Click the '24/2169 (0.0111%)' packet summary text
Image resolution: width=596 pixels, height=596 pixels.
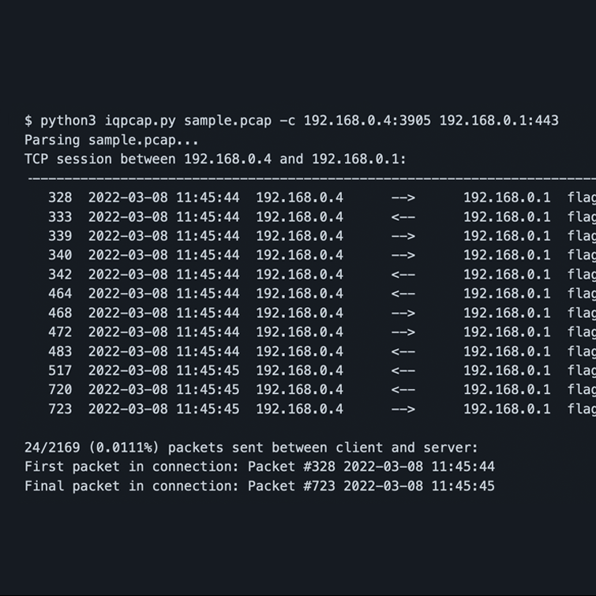point(88,448)
